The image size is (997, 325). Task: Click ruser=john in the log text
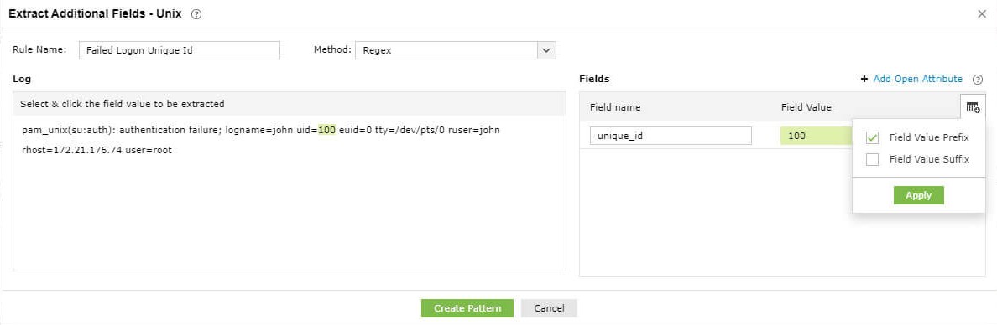(x=473, y=130)
